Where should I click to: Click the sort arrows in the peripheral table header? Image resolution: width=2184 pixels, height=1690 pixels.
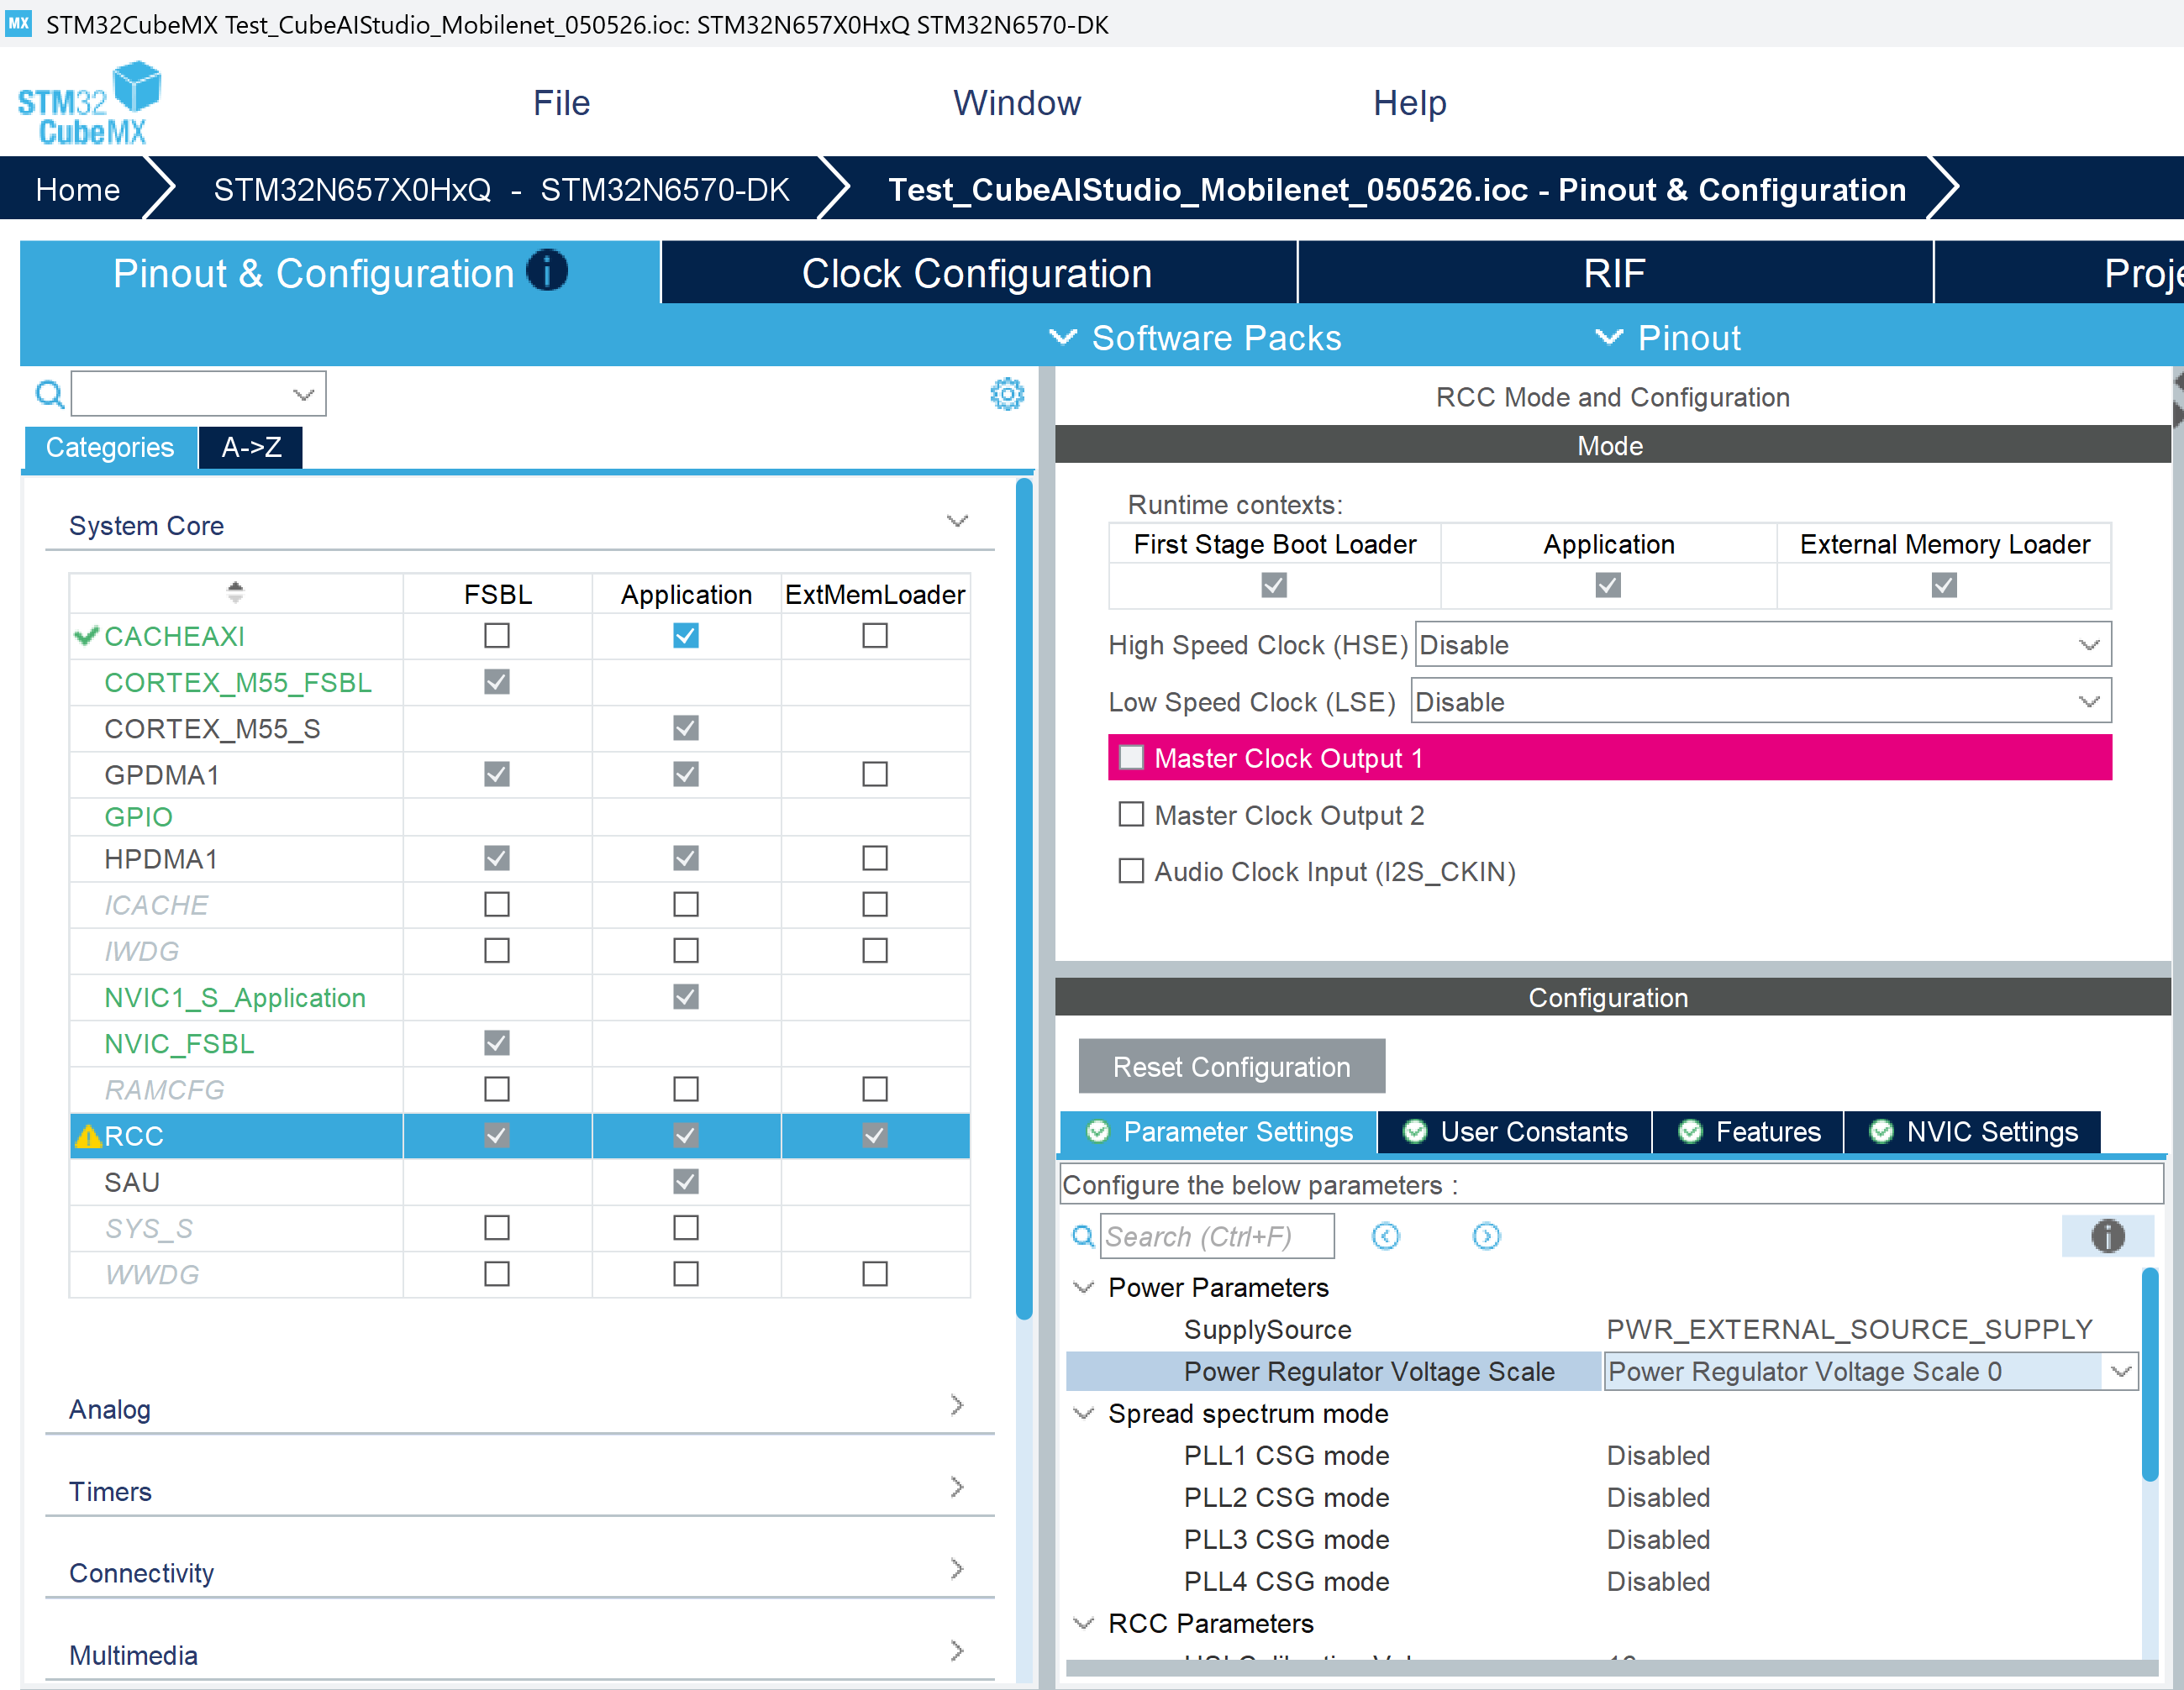point(235,591)
